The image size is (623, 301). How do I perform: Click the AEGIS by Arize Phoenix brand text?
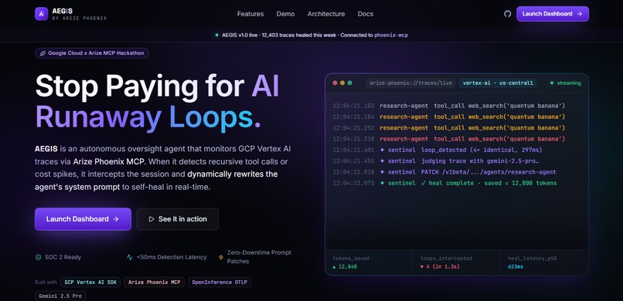pos(79,14)
